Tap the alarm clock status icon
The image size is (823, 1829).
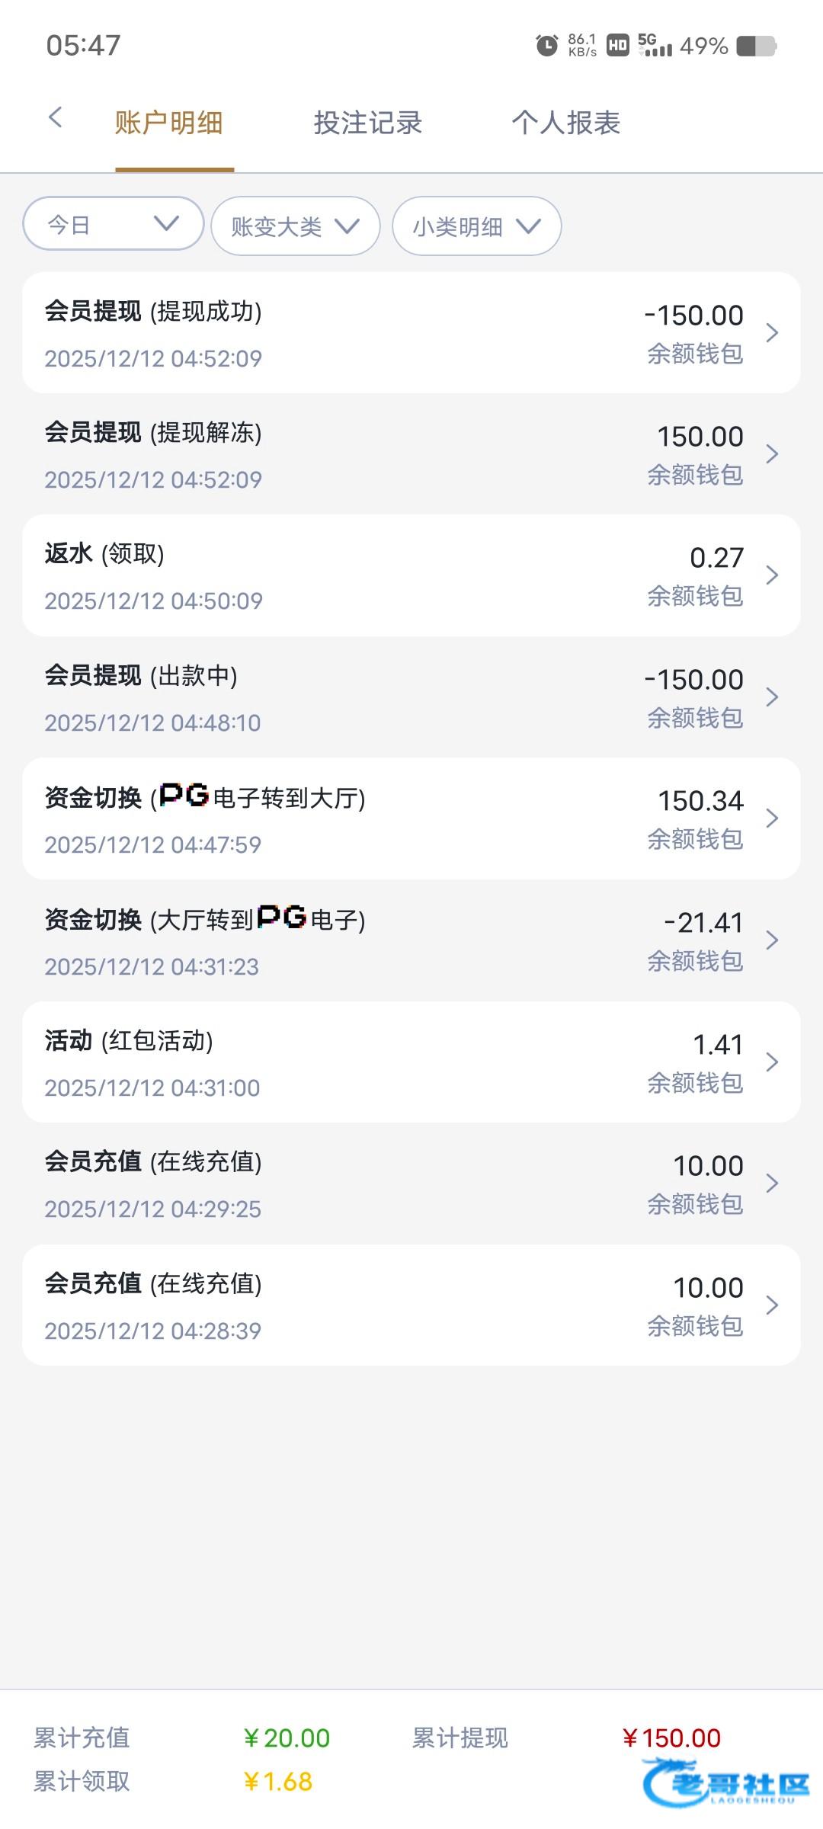546,46
